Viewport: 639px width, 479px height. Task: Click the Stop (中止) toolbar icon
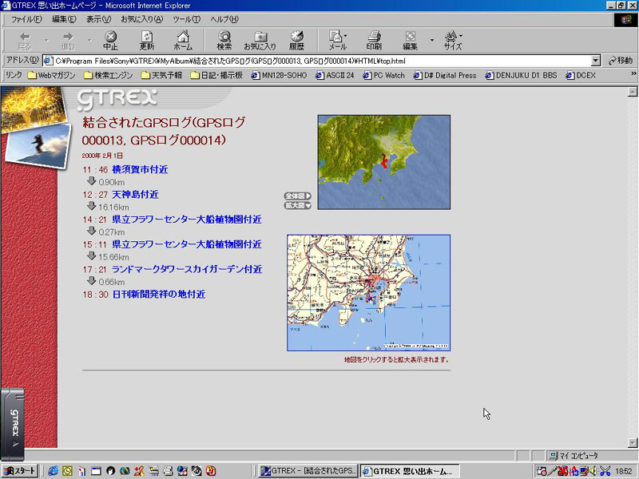click(x=110, y=40)
